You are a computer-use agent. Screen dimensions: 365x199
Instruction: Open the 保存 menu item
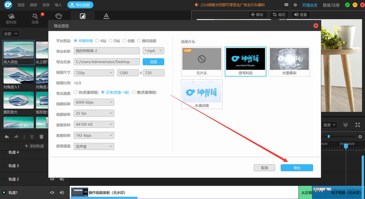pos(34,5)
